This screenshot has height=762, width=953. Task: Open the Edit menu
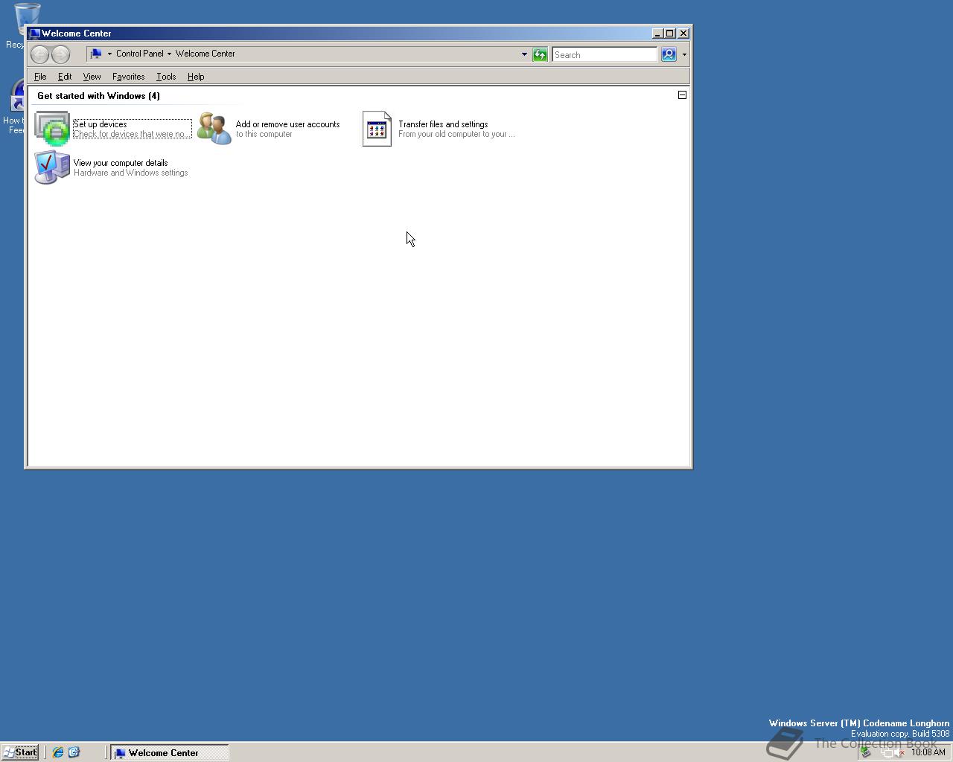click(65, 77)
